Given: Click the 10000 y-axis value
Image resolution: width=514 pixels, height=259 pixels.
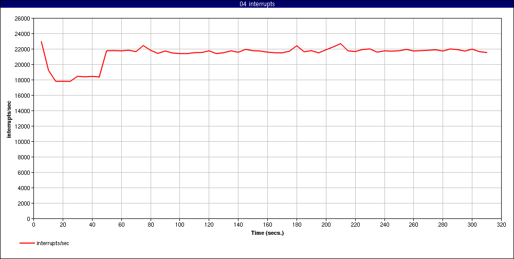Looking at the screenshot, I should tap(23, 142).
